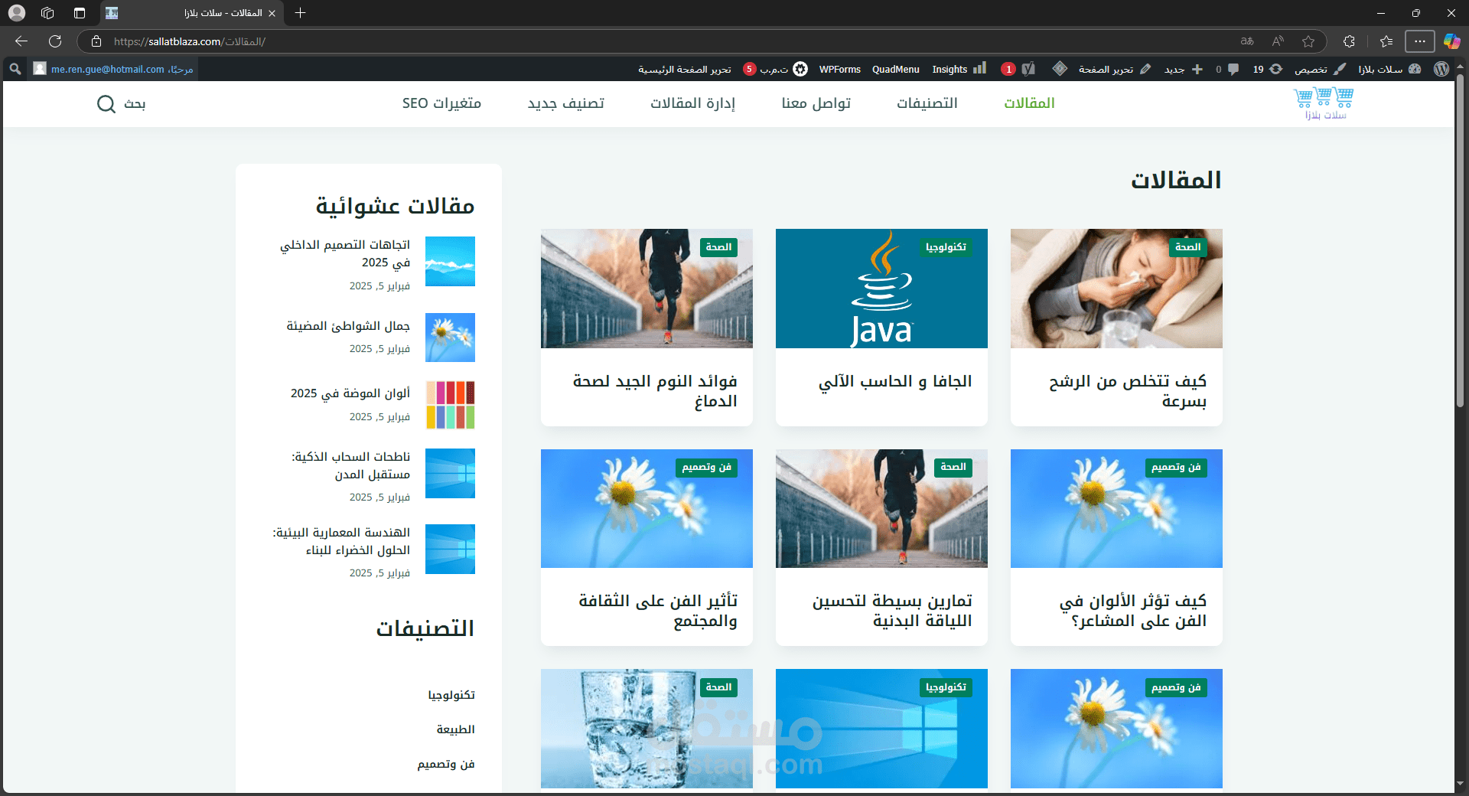This screenshot has height=796, width=1469.
Task: Open the favorites list icon in toolbar
Action: tap(1386, 41)
